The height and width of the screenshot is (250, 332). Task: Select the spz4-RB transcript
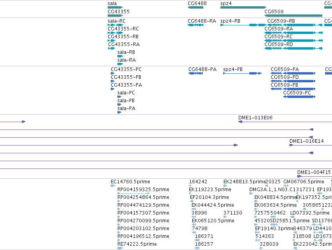click(243, 25)
